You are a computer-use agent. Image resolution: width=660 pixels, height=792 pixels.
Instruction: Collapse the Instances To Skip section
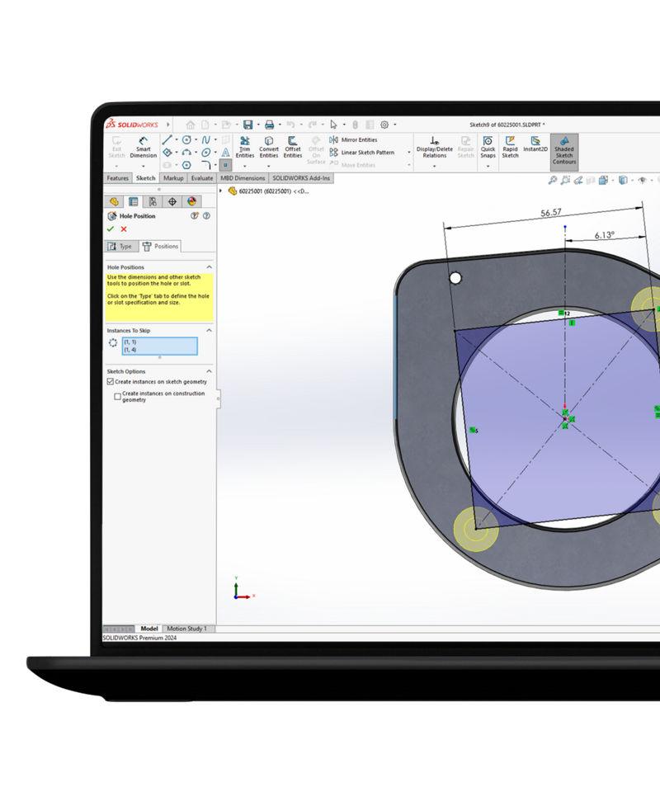pyautogui.click(x=209, y=330)
